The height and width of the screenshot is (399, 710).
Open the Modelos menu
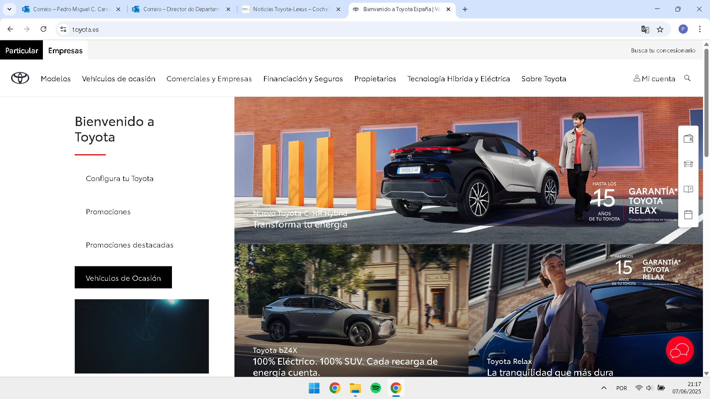56,79
